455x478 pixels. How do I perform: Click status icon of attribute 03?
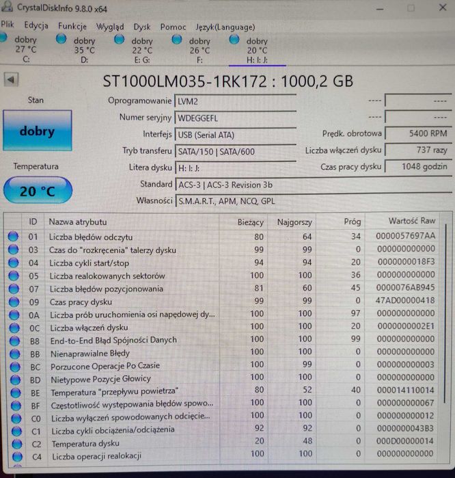tap(13, 250)
